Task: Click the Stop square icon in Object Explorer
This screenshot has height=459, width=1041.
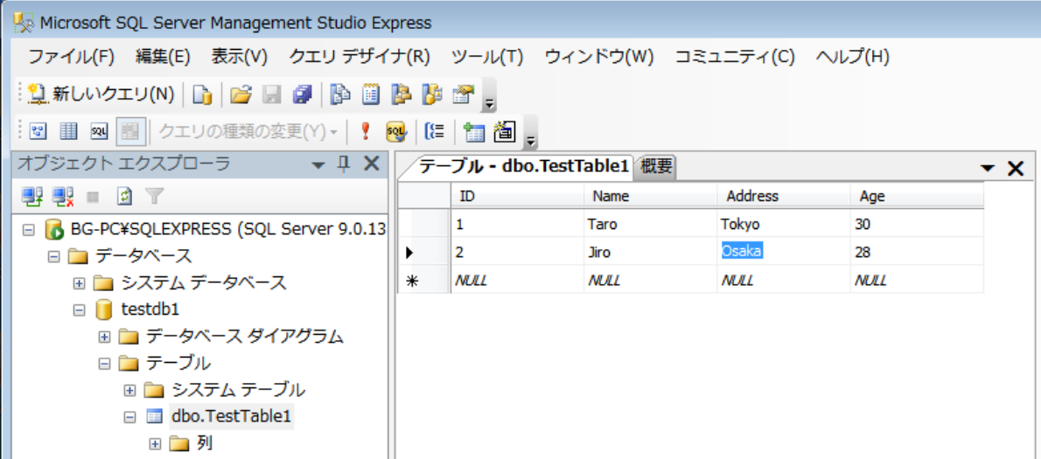Action: 94,196
